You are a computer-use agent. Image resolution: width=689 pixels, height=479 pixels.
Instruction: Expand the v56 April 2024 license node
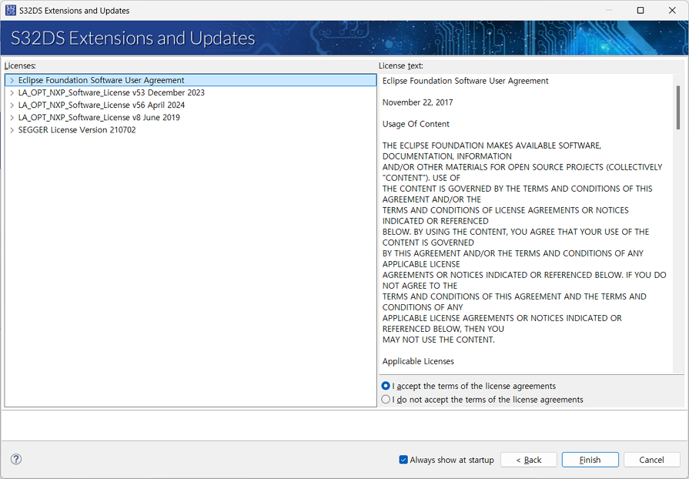pos(12,105)
